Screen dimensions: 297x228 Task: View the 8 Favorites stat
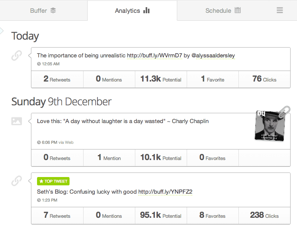[x=212, y=215]
